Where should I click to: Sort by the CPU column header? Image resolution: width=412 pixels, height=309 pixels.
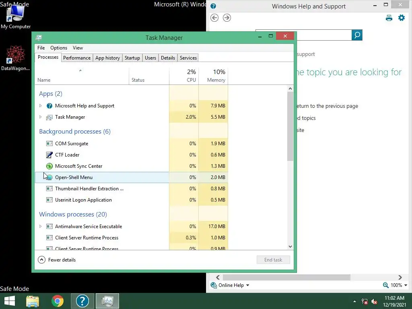tap(184, 76)
